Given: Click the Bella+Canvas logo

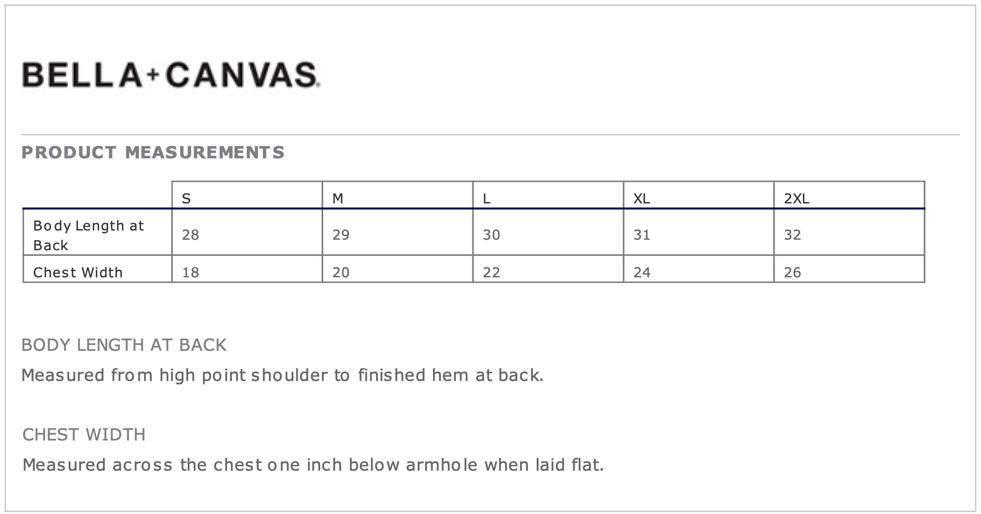Looking at the screenshot, I should [171, 75].
